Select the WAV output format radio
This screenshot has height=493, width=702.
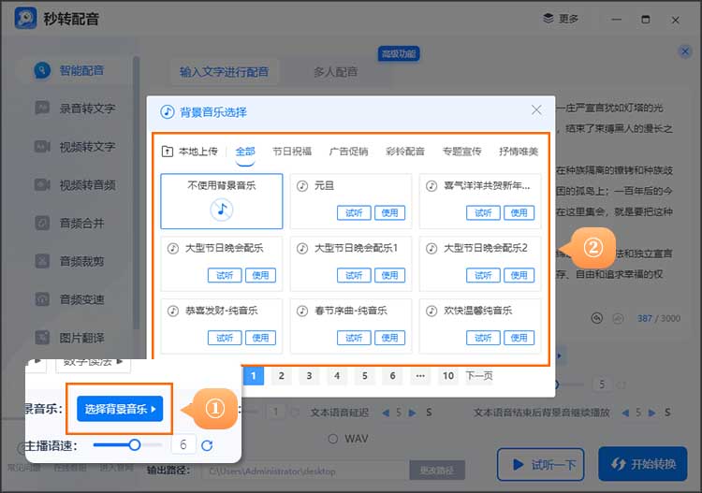click(332, 439)
